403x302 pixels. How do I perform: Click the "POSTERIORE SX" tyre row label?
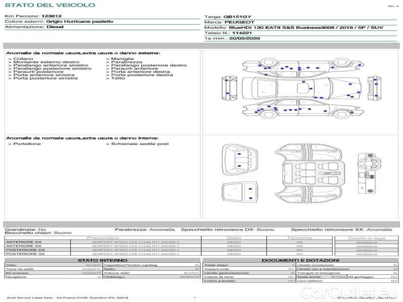(26, 254)
